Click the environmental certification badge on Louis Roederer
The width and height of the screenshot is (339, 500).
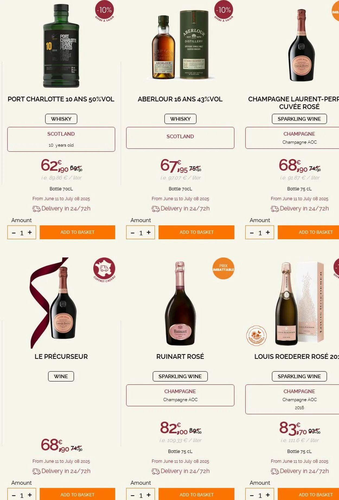[x=256, y=336]
